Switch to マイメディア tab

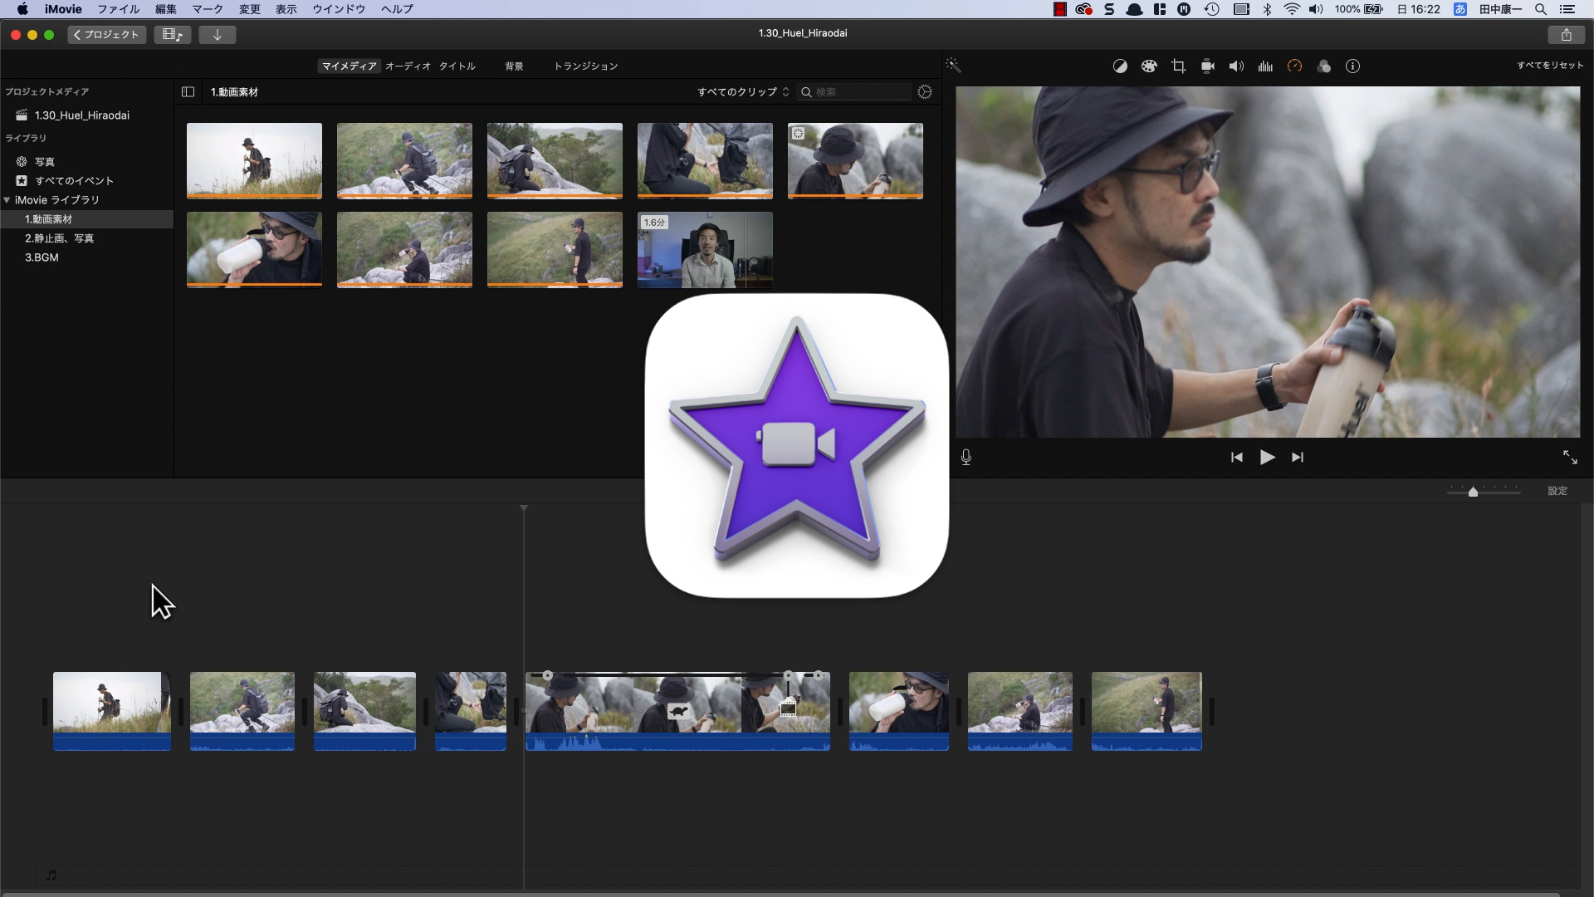(x=349, y=66)
